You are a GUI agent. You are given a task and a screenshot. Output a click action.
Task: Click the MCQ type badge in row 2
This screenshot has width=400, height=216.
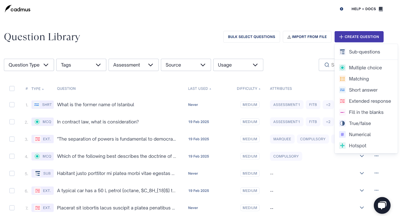pyautogui.click(x=42, y=122)
